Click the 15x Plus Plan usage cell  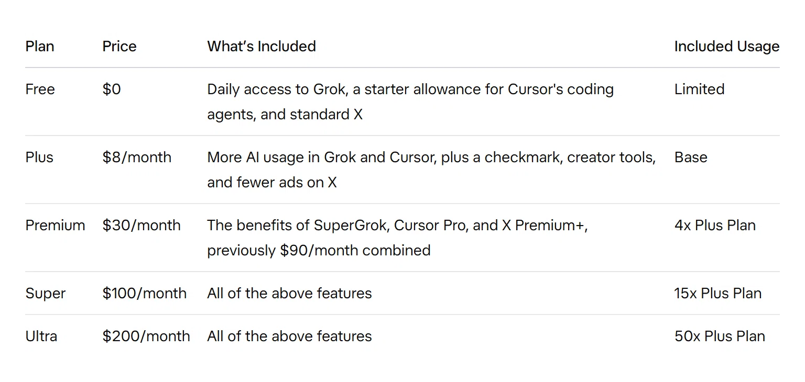coord(718,293)
